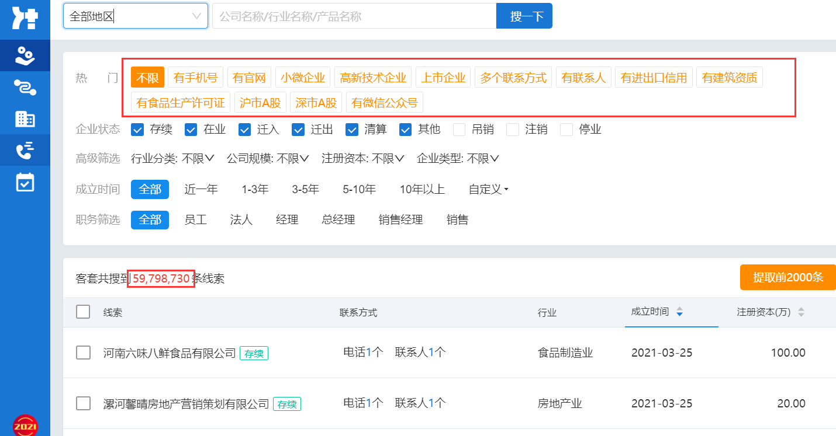Choose the 近一年 establishment time option

click(x=201, y=189)
